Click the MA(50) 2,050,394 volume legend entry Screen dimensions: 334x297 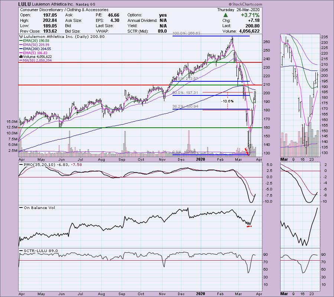click(x=36, y=61)
